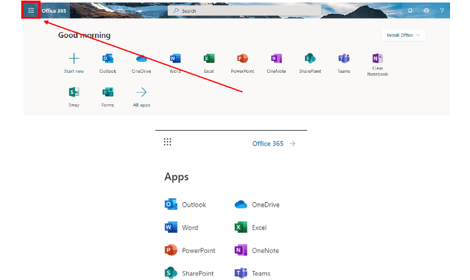Launch Outlook from the Apps list

(185, 205)
